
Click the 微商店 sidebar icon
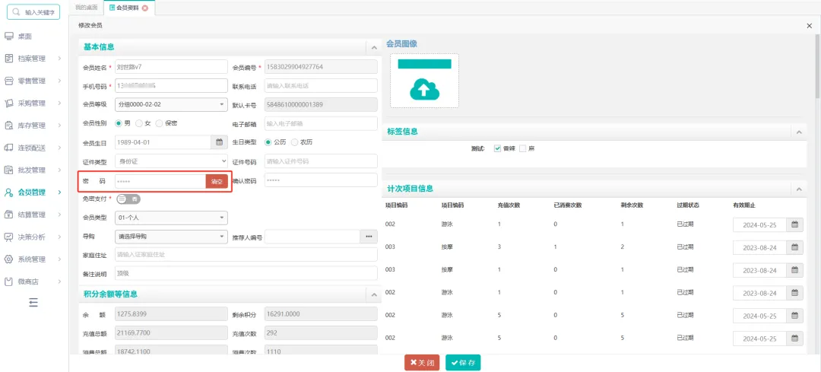(8, 281)
